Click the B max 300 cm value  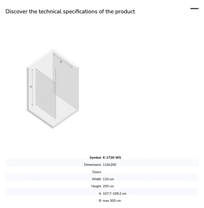[x=112, y=201]
